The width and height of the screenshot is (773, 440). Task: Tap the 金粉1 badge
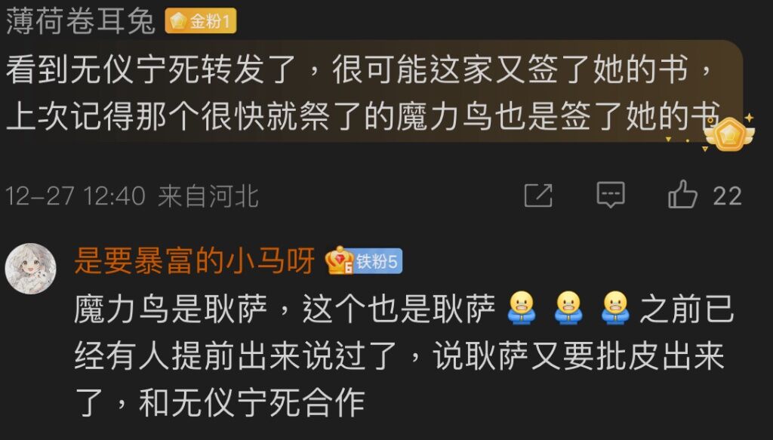[201, 21]
